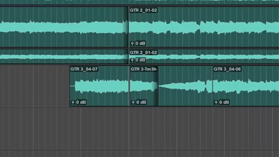Click the 0 dB value on lower GTR 2_01-02 channel
The height and width of the screenshot is (157, 279).
point(140,60)
